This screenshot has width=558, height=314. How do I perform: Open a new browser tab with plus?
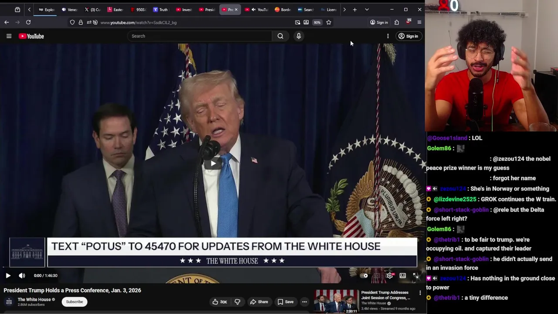355,10
